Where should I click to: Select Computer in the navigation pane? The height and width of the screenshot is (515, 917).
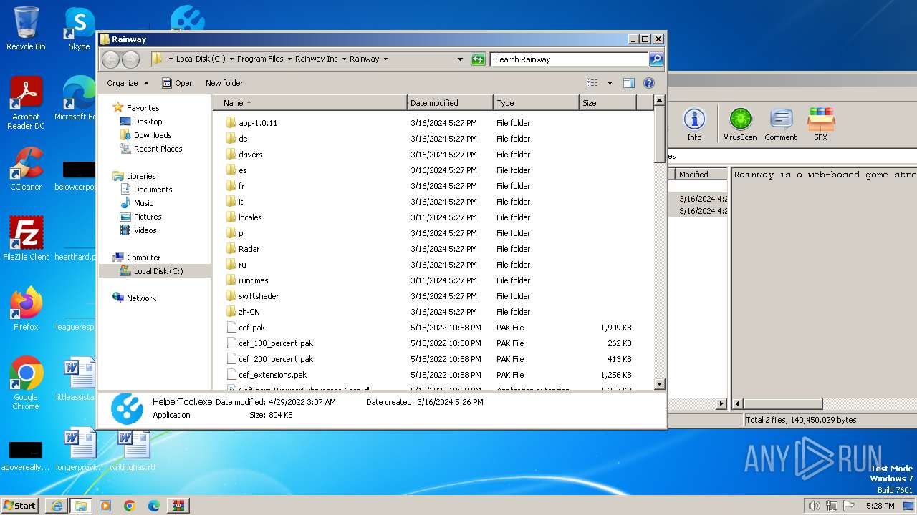[143, 257]
